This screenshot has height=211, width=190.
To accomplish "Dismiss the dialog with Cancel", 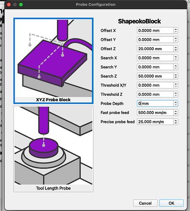I will (145, 203).
